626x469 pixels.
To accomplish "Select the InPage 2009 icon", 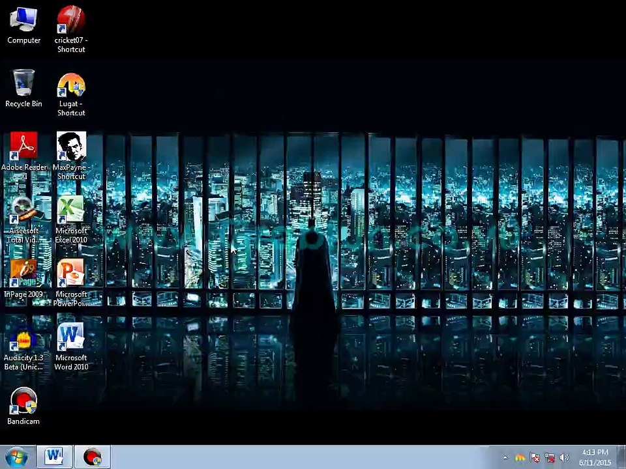I will click(x=23, y=278).
